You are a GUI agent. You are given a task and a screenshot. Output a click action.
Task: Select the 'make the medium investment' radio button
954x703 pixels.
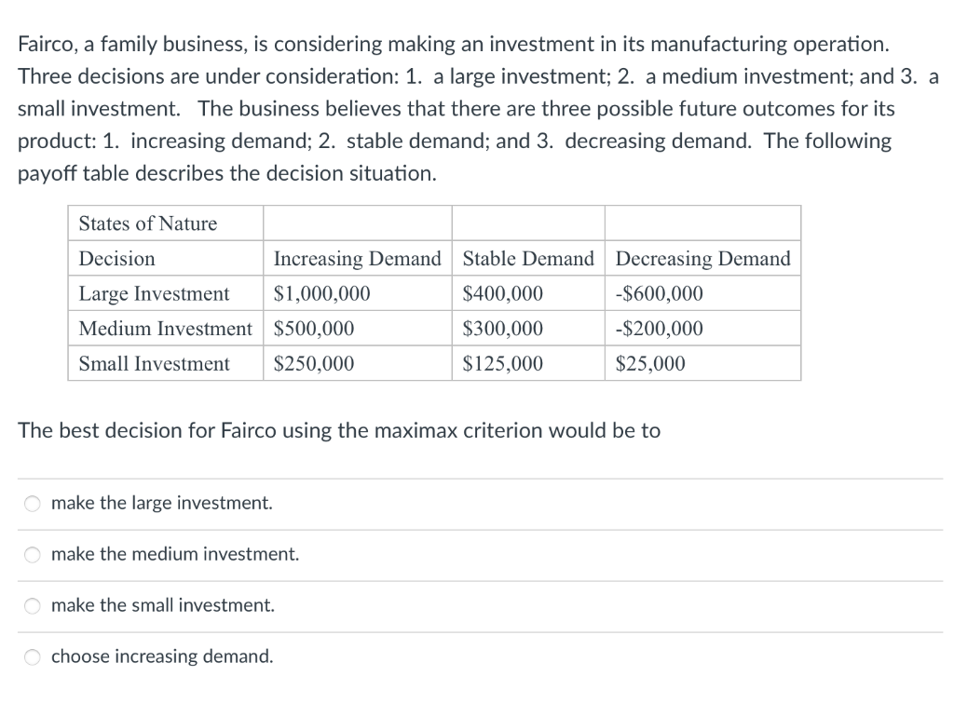[32, 554]
